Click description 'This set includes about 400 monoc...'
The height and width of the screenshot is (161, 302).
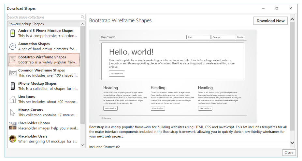[48, 102]
